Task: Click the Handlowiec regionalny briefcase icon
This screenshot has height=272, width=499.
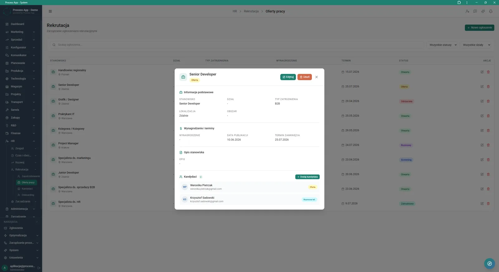Action: click(x=53, y=72)
